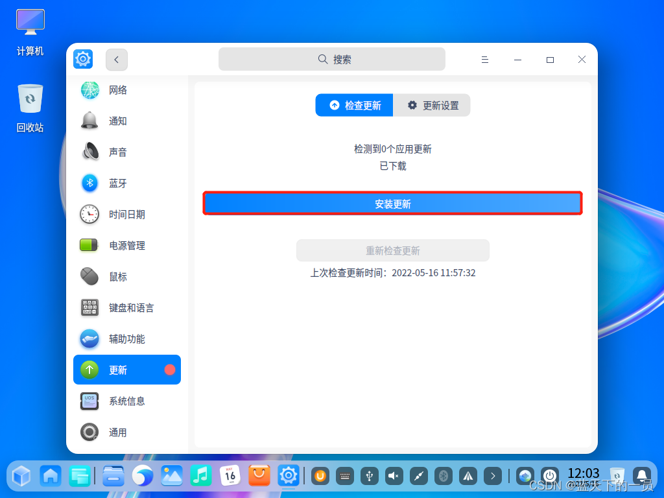Image resolution: width=664 pixels, height=498 pixels.
Task: Switch to the 更新设置 tab
Action: point(431,105)
